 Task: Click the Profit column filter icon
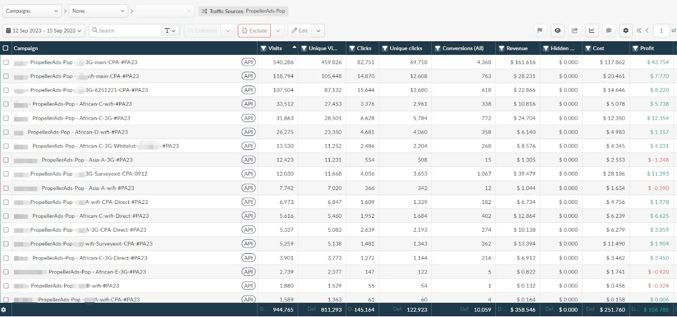(x=635, y=49)
